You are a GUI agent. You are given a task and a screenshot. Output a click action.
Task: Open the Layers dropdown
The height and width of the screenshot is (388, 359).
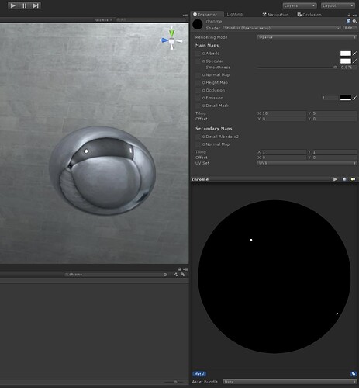tap(299, 5)
